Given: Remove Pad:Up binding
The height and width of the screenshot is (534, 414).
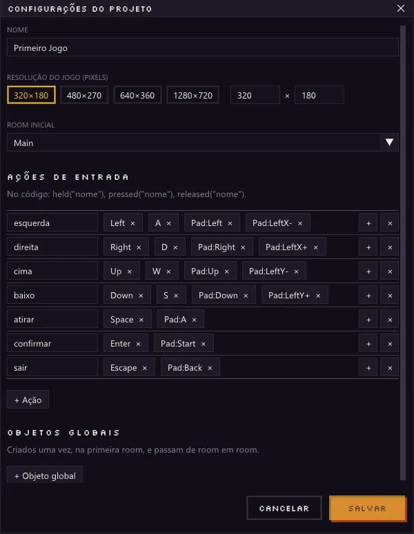Looking at the screenshot, I should tap(227, 271).
